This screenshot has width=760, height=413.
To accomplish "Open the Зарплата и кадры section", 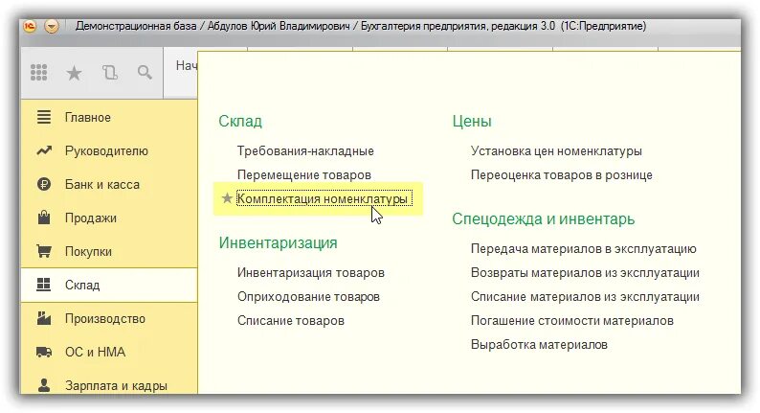I will pyautogui.click(x=109, y=383).
